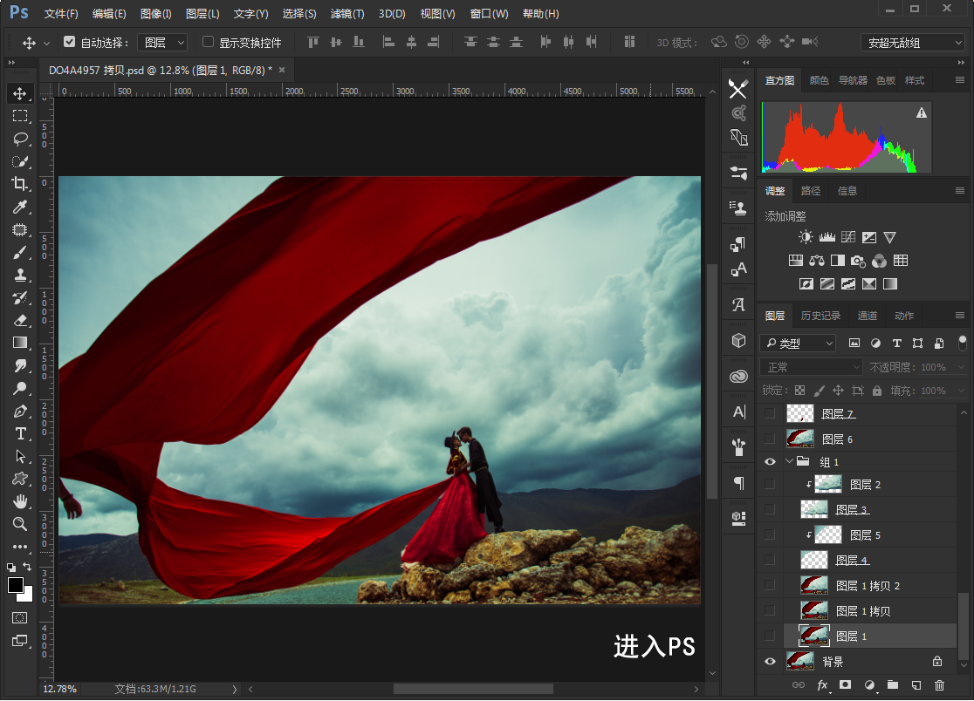
Task: Open the 安超无敌组 workspace dropdown
Action: point(913,42)
